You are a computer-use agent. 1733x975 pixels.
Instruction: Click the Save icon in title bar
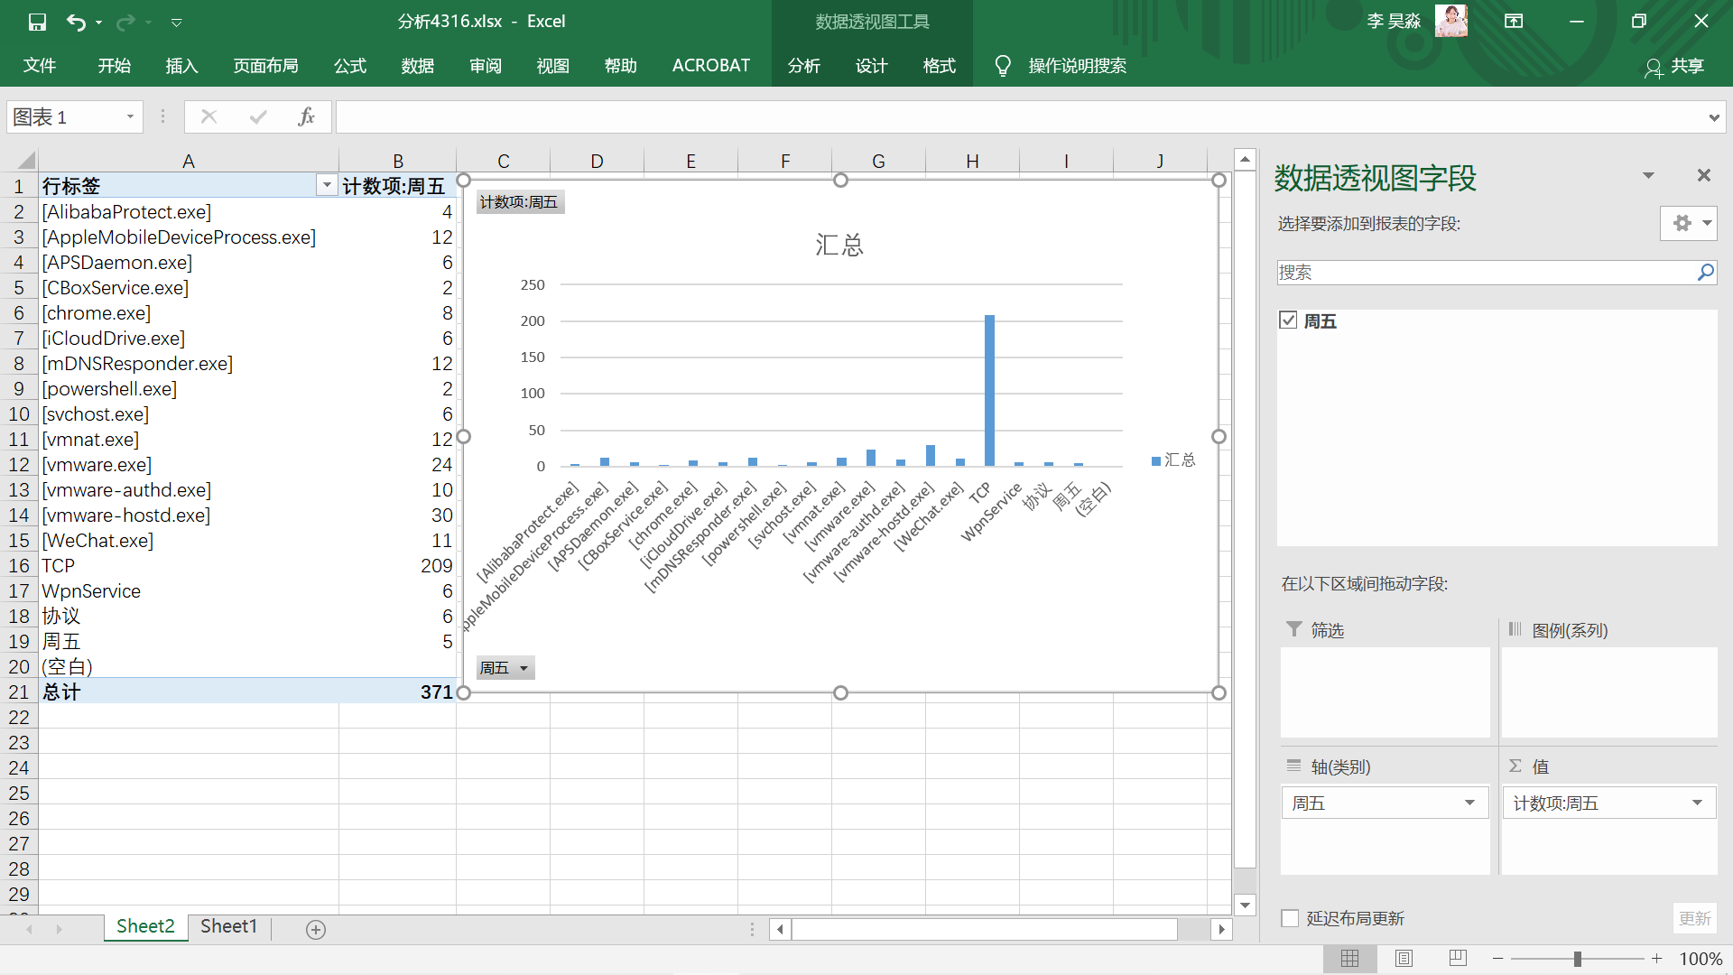click(x=37, y=22)
